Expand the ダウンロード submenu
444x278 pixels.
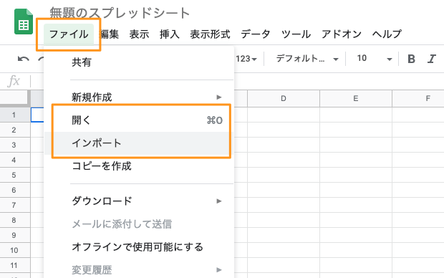(139, 201)
